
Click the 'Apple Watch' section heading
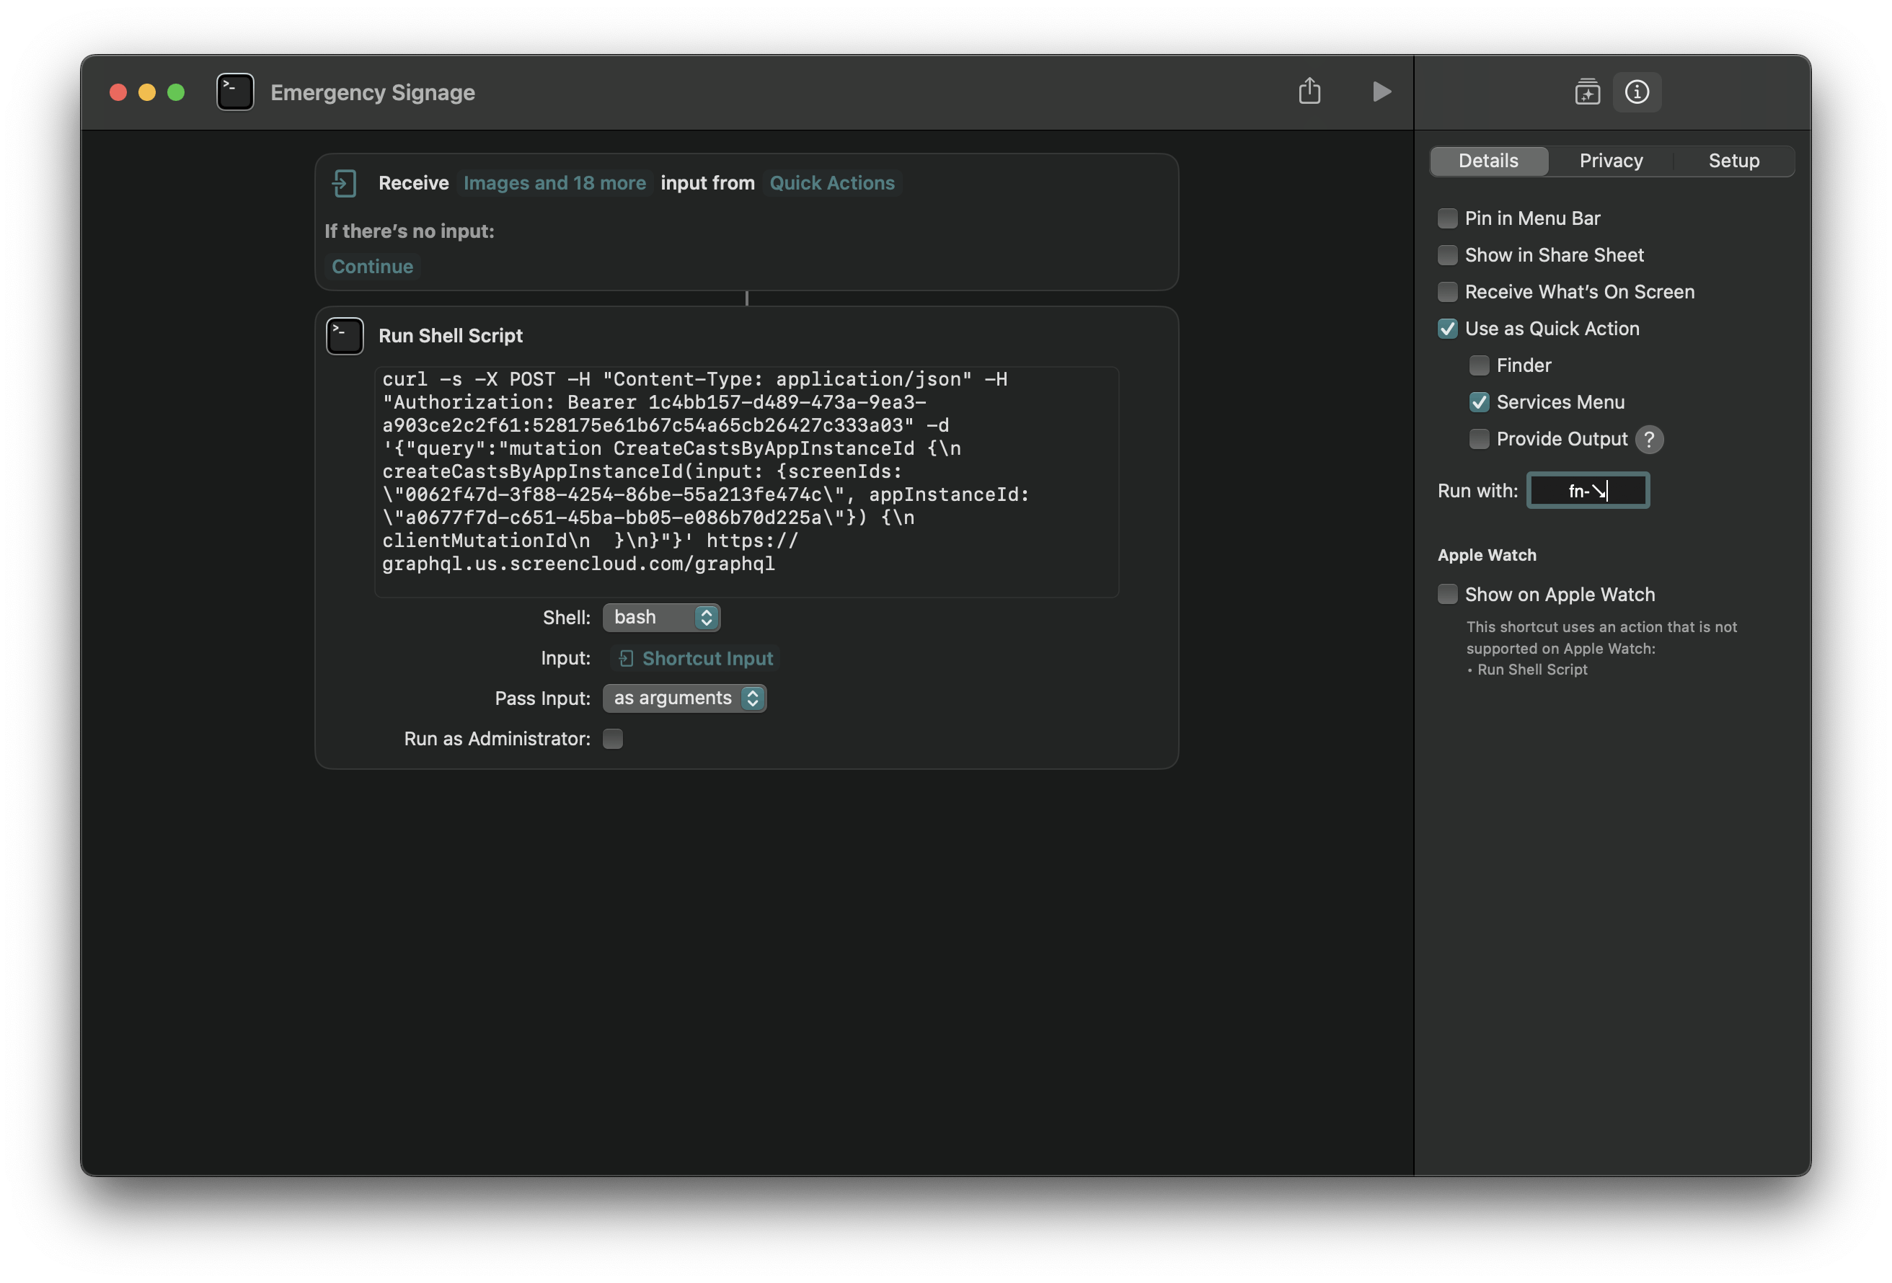coord(1487,556)
